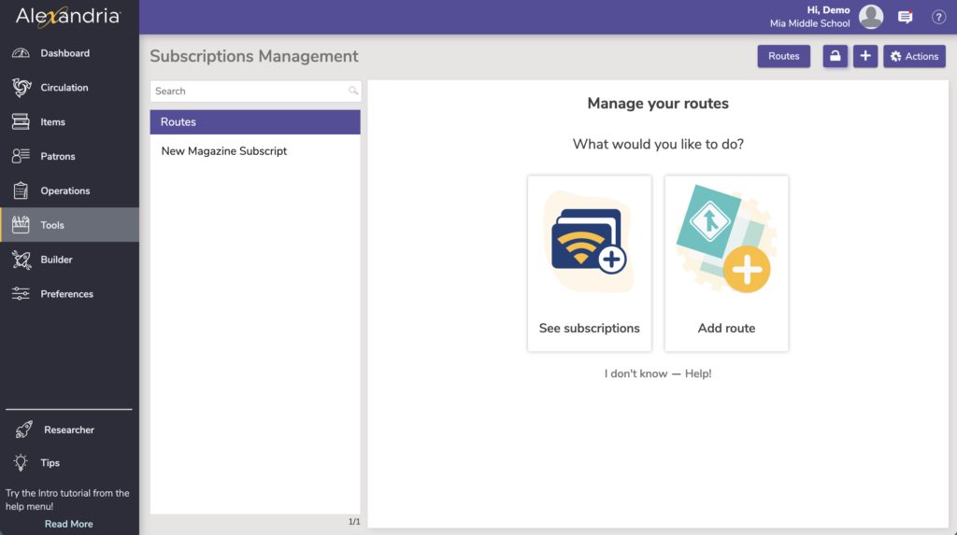The width and height of the screenshot is (957, 535).
Task: Select New Magazine Subscript route
Action: [224, 151]
